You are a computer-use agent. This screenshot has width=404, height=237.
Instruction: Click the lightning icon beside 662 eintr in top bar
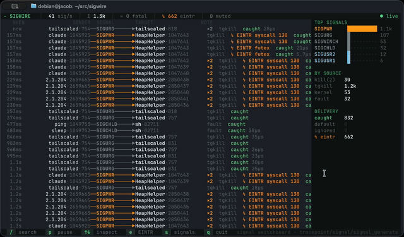tap(163, 16)
